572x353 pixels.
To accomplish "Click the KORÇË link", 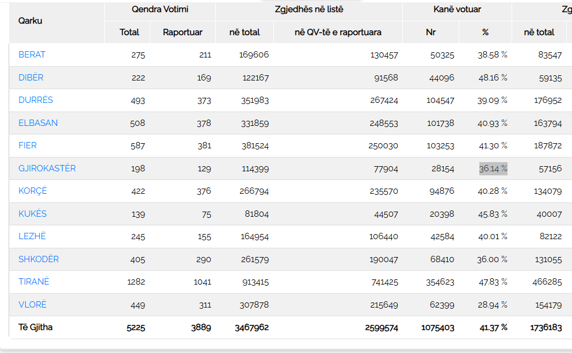I will (x=33, y=191).
